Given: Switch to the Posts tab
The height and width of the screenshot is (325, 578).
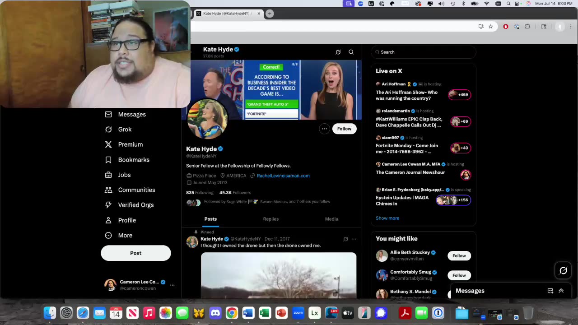Looking at the screenshot, I should coord(210,219).
